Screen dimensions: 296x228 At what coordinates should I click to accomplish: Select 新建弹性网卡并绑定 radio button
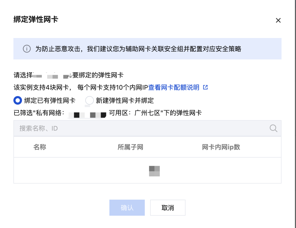89,100
